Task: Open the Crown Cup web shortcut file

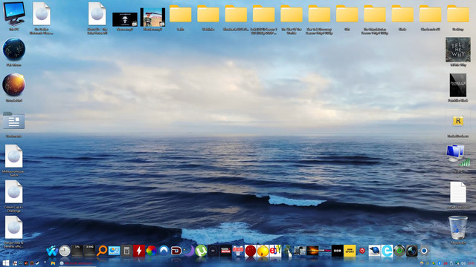Action: 14,192
